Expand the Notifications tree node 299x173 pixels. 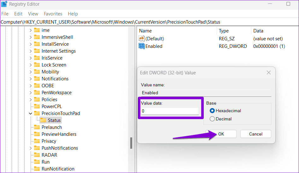point(31,79)
